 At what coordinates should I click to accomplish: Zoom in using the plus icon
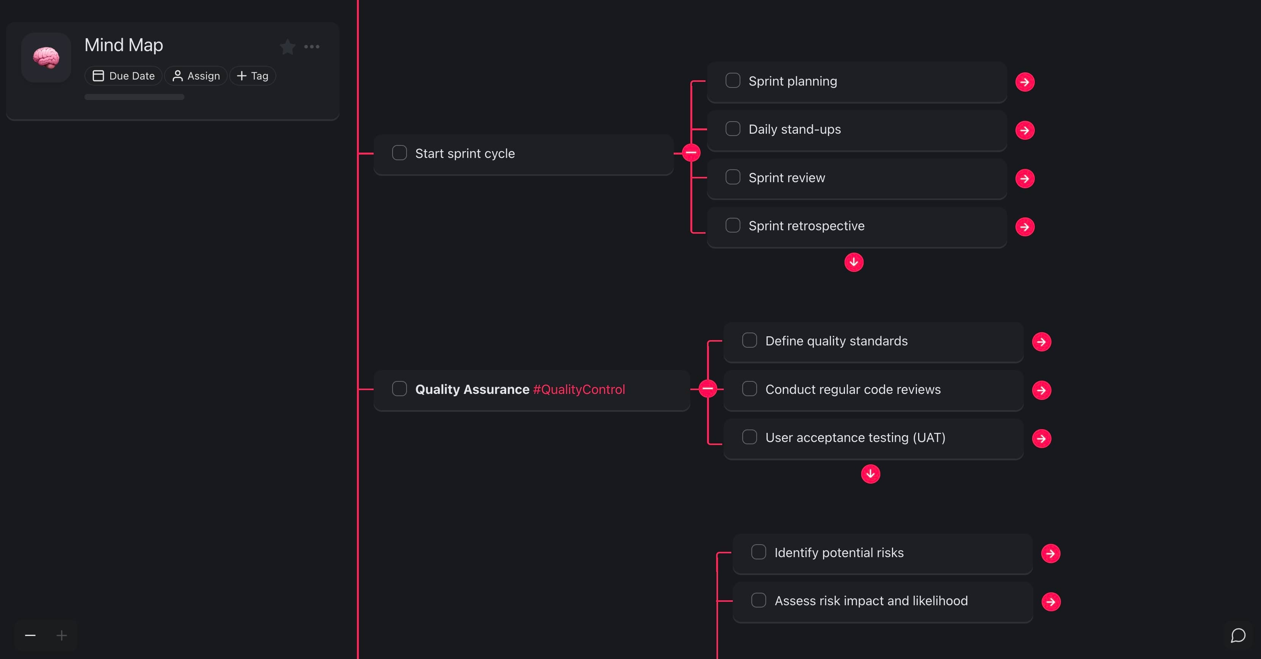click(x=62, y=635)
